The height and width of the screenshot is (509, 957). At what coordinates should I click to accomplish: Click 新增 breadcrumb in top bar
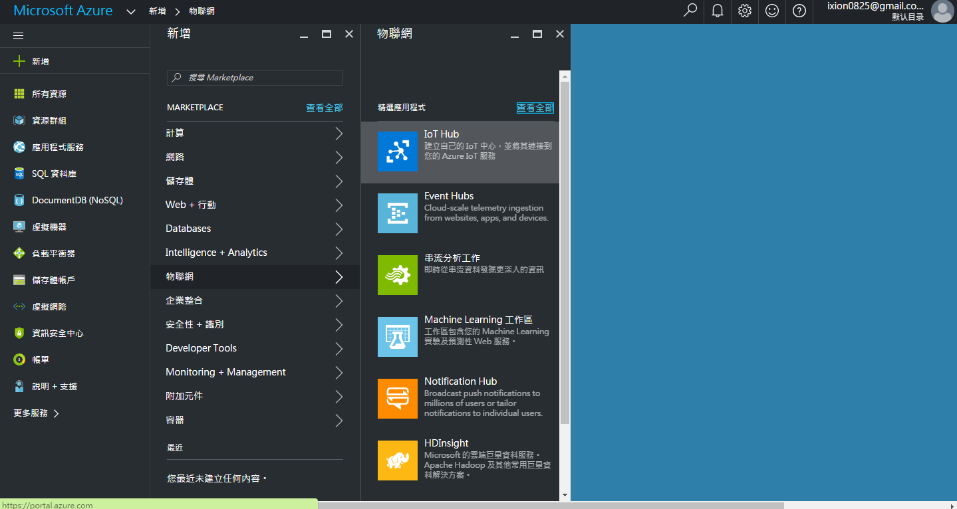click(x=158, y=11)
